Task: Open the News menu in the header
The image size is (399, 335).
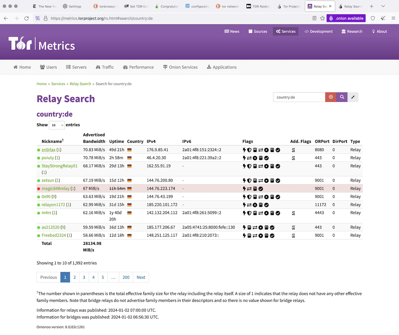Action: coord(232,31)
